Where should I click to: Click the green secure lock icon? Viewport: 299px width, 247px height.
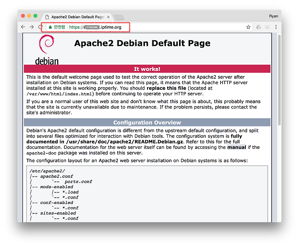50,27
